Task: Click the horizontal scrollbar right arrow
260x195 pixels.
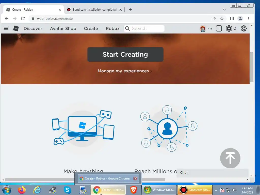Action: (x=247, y=180)
